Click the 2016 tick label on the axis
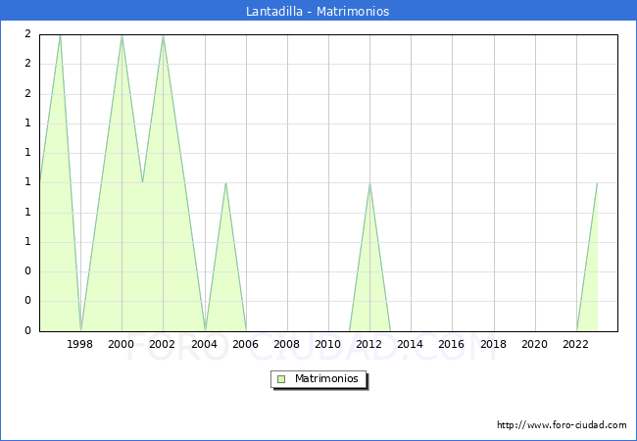The image size is (637, 441). (x=452, y=345)
